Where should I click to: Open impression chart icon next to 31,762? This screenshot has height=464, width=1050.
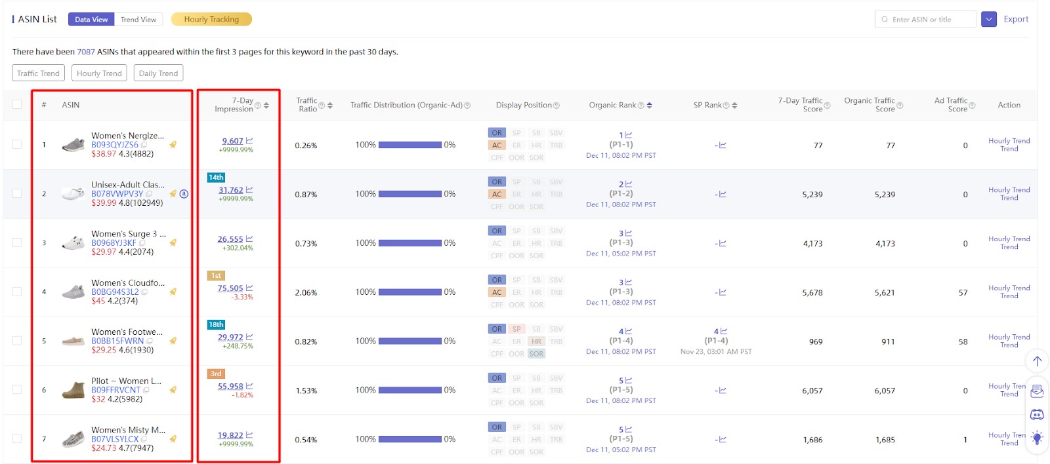[249, 190]
